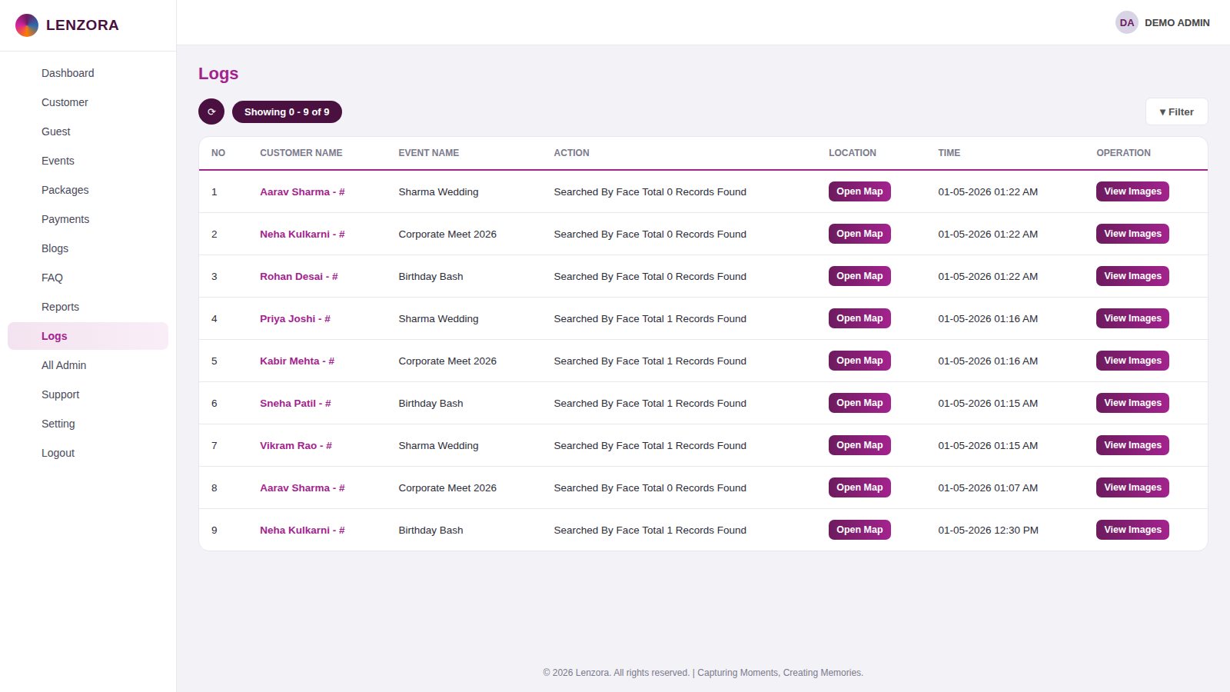Click the Showing 0 - 9 of 9 badge
The width and height of the screenshot is (1230, 692).
point(287,111)
